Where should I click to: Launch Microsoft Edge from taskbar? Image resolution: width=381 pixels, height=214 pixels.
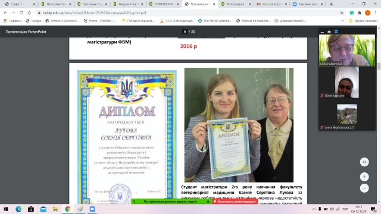18,209
